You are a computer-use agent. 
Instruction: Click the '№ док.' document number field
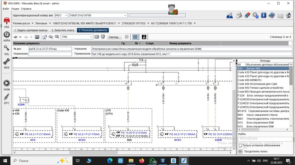pyautogui.click(x=50, y=49)
